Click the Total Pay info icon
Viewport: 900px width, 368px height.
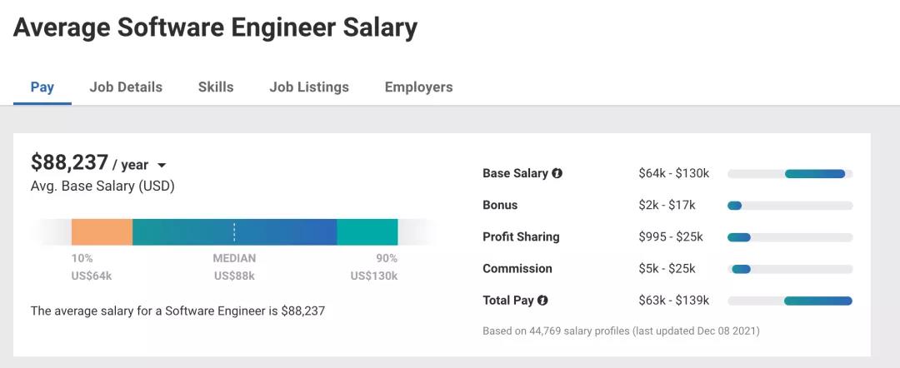click(x=542, y=301)
